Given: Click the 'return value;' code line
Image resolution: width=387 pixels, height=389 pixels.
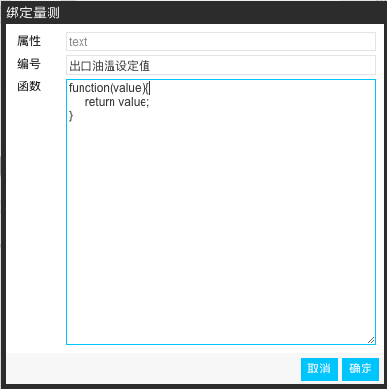Looking at the screenshot, I should click(117, 102).
